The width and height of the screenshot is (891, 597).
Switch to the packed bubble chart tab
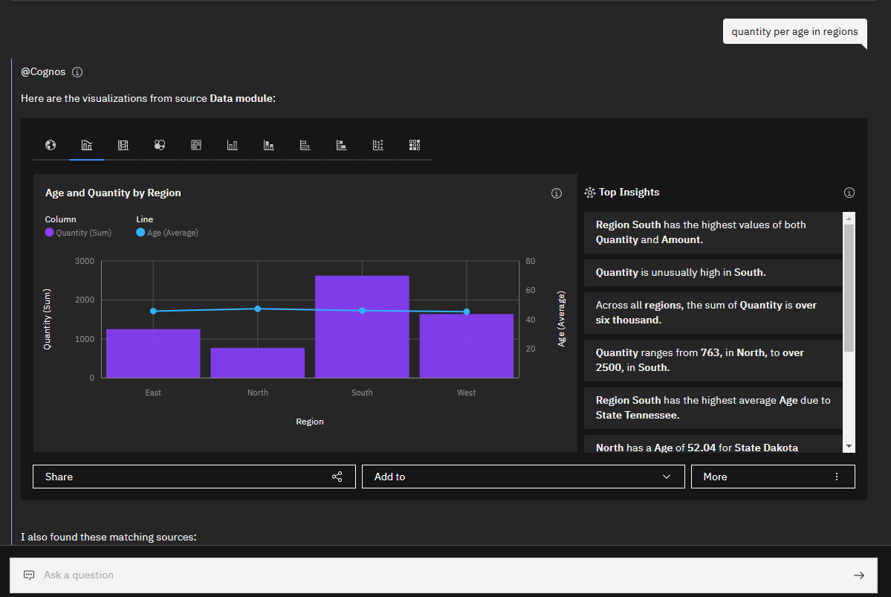(160, 145)
